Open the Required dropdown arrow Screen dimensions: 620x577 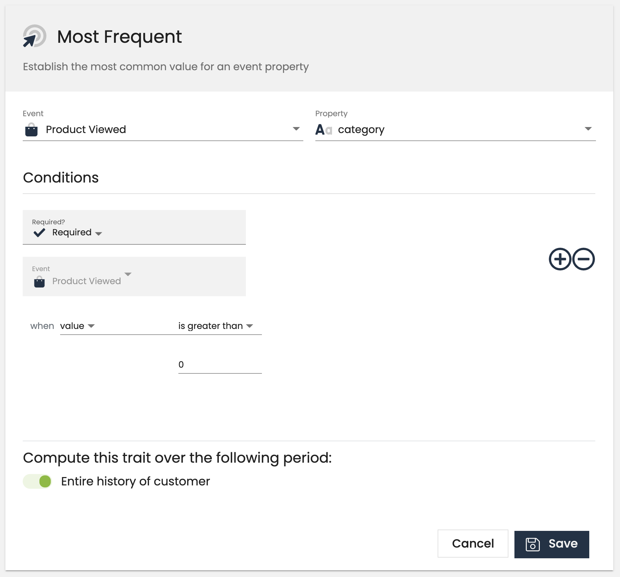point(99,234)
